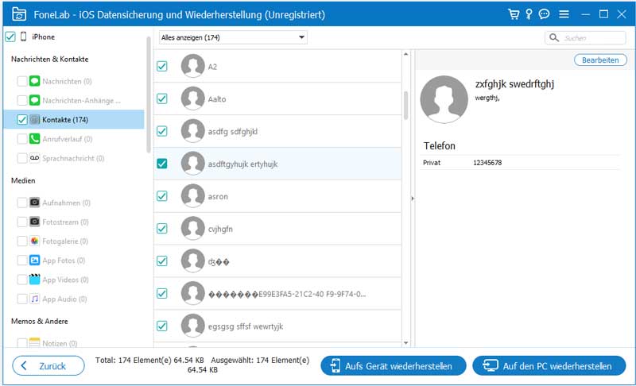Screen dimensions: 636x386
Task: Uncheck the Kontakte (174) checkbox
Action: 22,119
